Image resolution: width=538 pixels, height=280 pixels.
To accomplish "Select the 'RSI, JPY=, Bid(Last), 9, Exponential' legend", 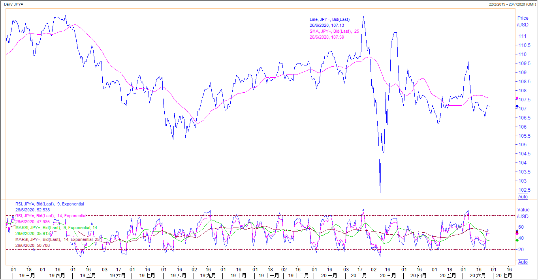I will tap(49, 204).
